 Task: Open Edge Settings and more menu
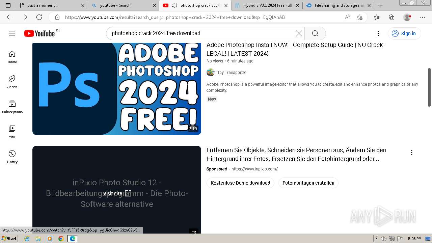point(423,17)
